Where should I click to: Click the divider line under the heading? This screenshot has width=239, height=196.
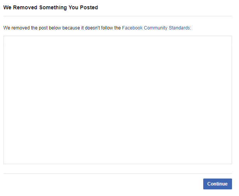118,16
